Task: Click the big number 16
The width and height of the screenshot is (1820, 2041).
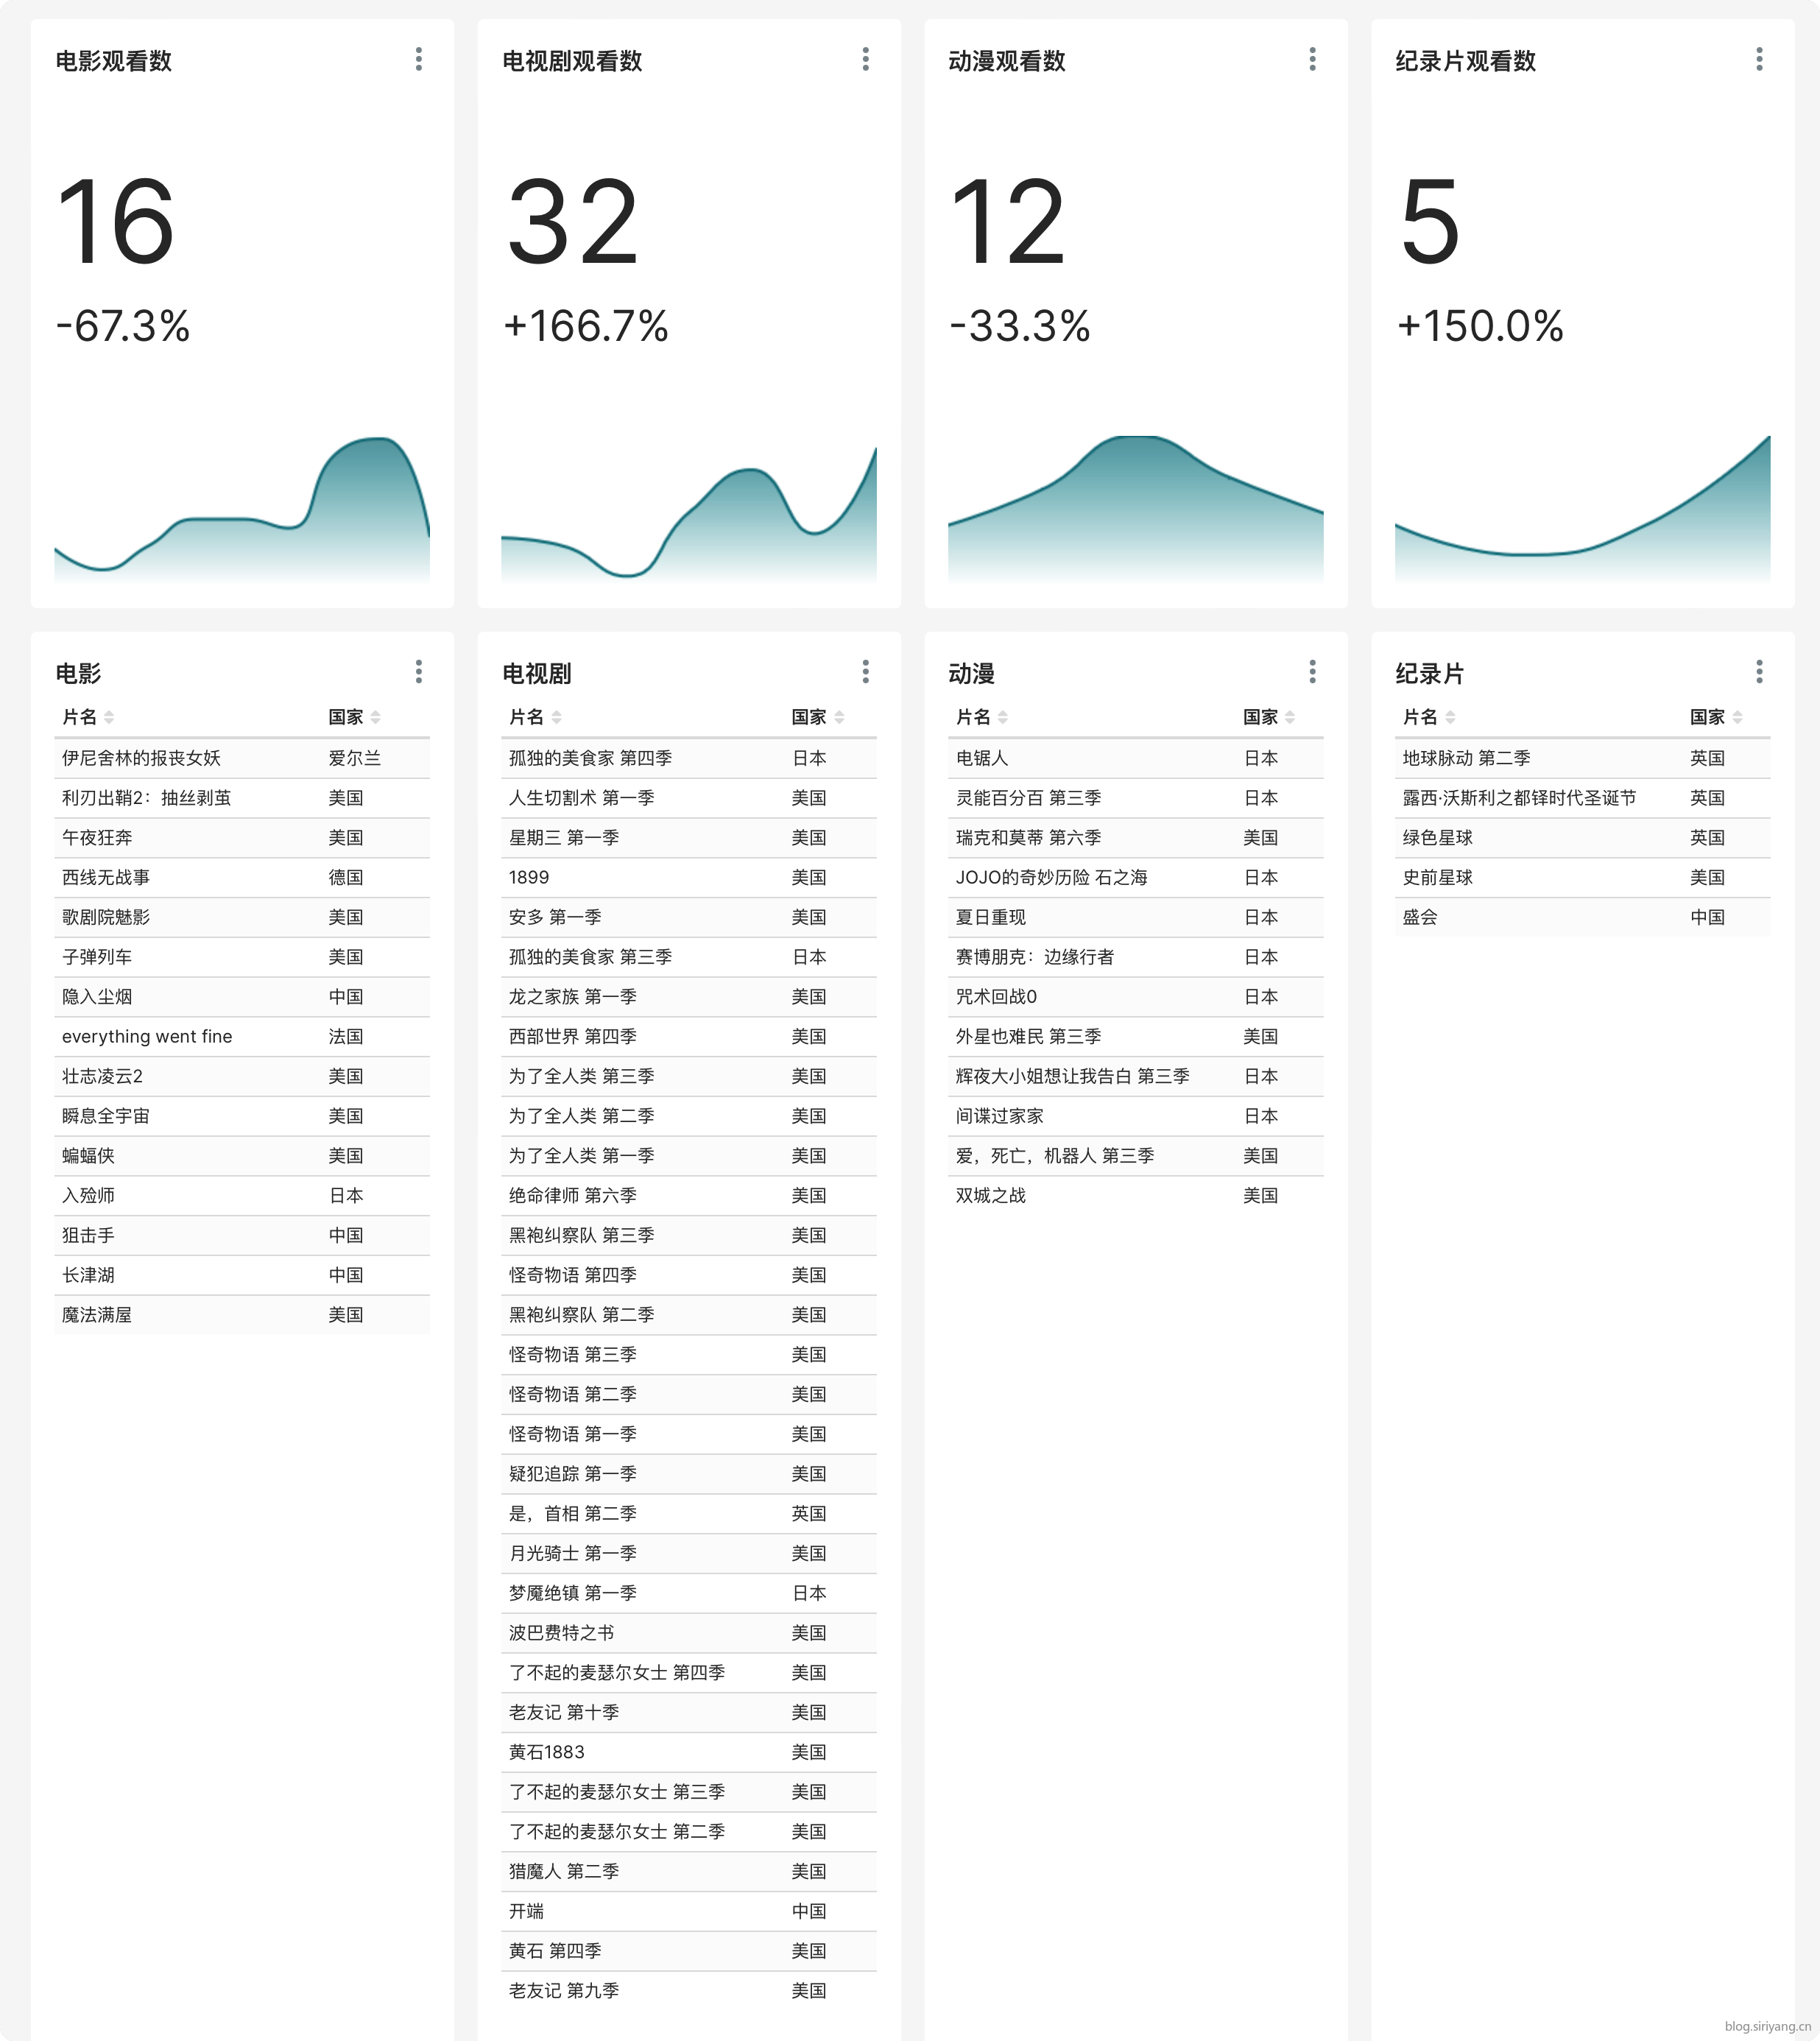Action: 116,221
